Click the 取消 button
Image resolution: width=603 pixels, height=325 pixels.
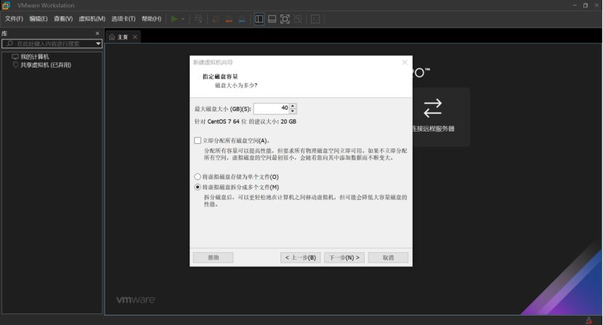[388, 257]
